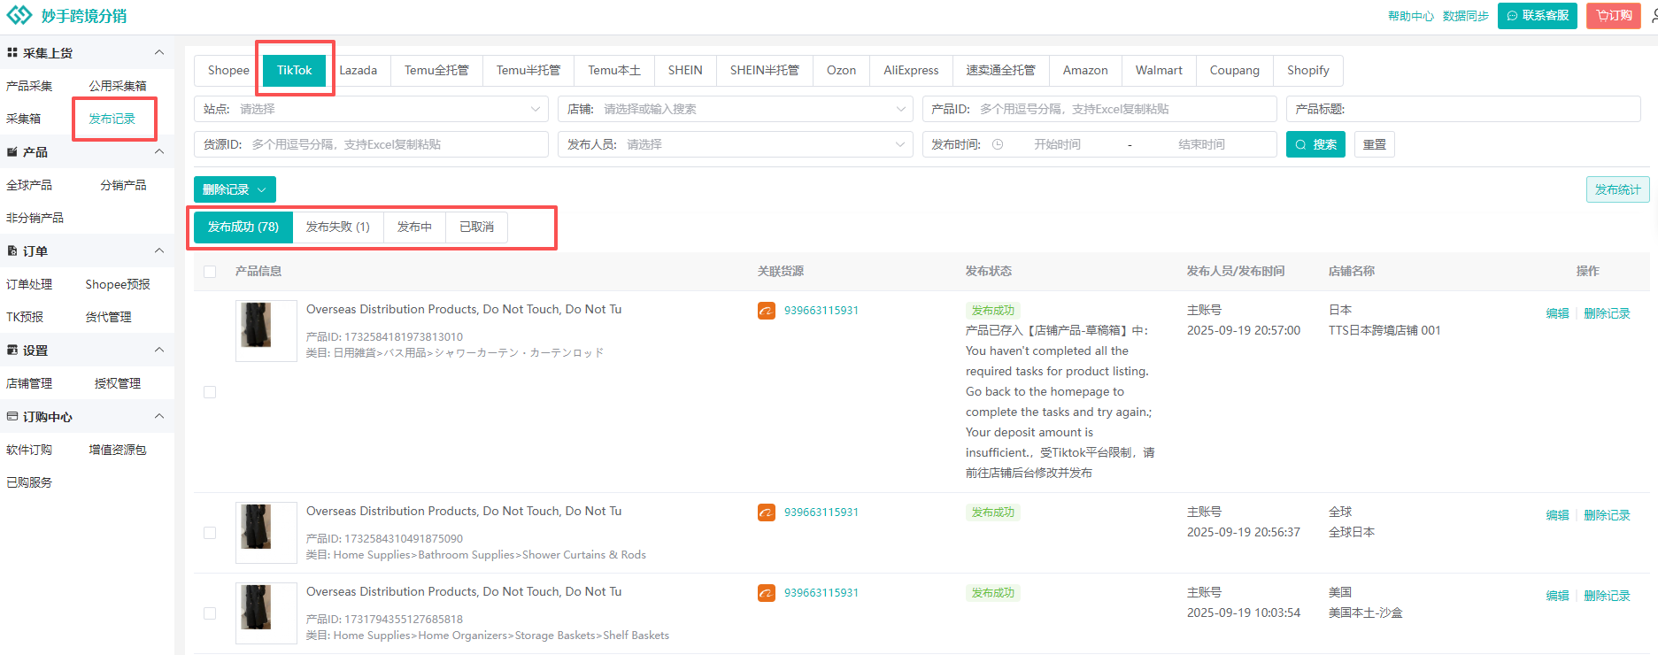Click the 妙手跨境分销 logo icon
1658x655 pixels.
tap(19, 15)
